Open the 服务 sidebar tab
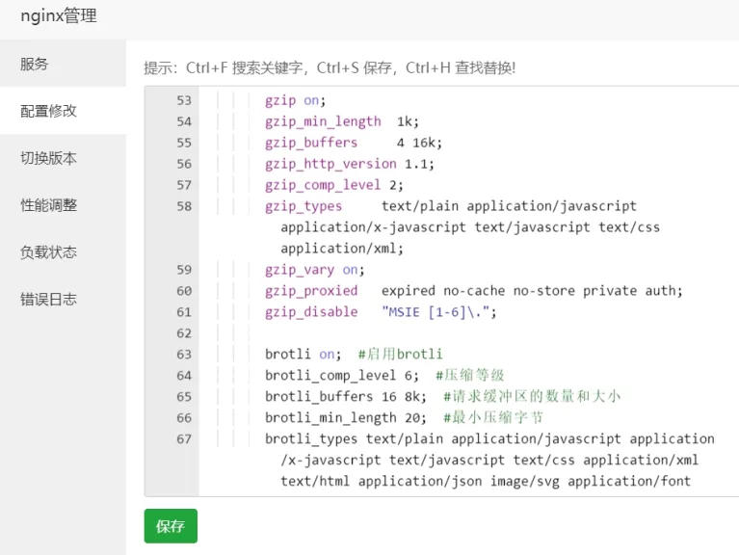This screenshot has height=555, width=739. (x=35, y=65)
